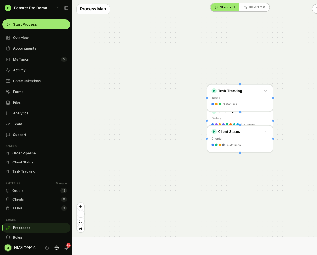Toggle the canvas lock control
The width and height of the screenshot is (317, 255).
pyautogui.click(x=81, y=228)
